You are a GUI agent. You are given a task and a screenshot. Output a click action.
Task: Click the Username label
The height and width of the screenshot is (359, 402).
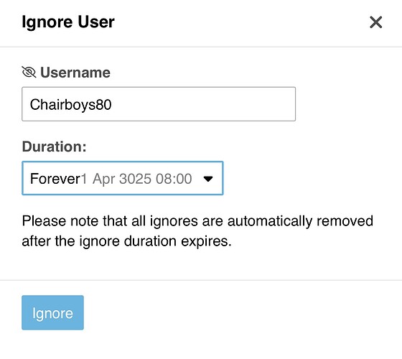point(75,73)
